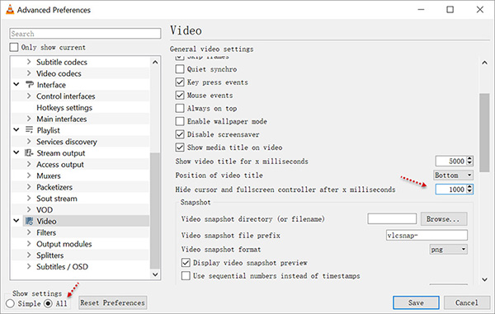Expand Sout stream node

[29, 199]
